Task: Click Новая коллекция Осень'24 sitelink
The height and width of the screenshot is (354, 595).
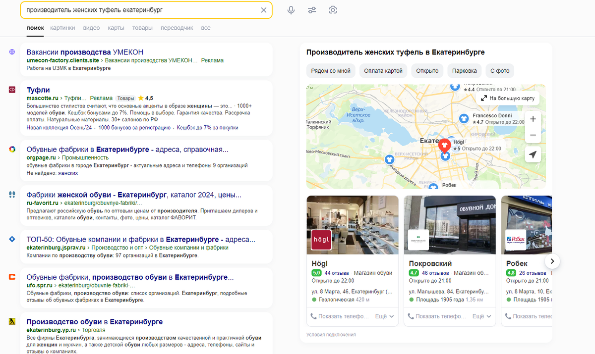Action: click(x=59, y=128)
